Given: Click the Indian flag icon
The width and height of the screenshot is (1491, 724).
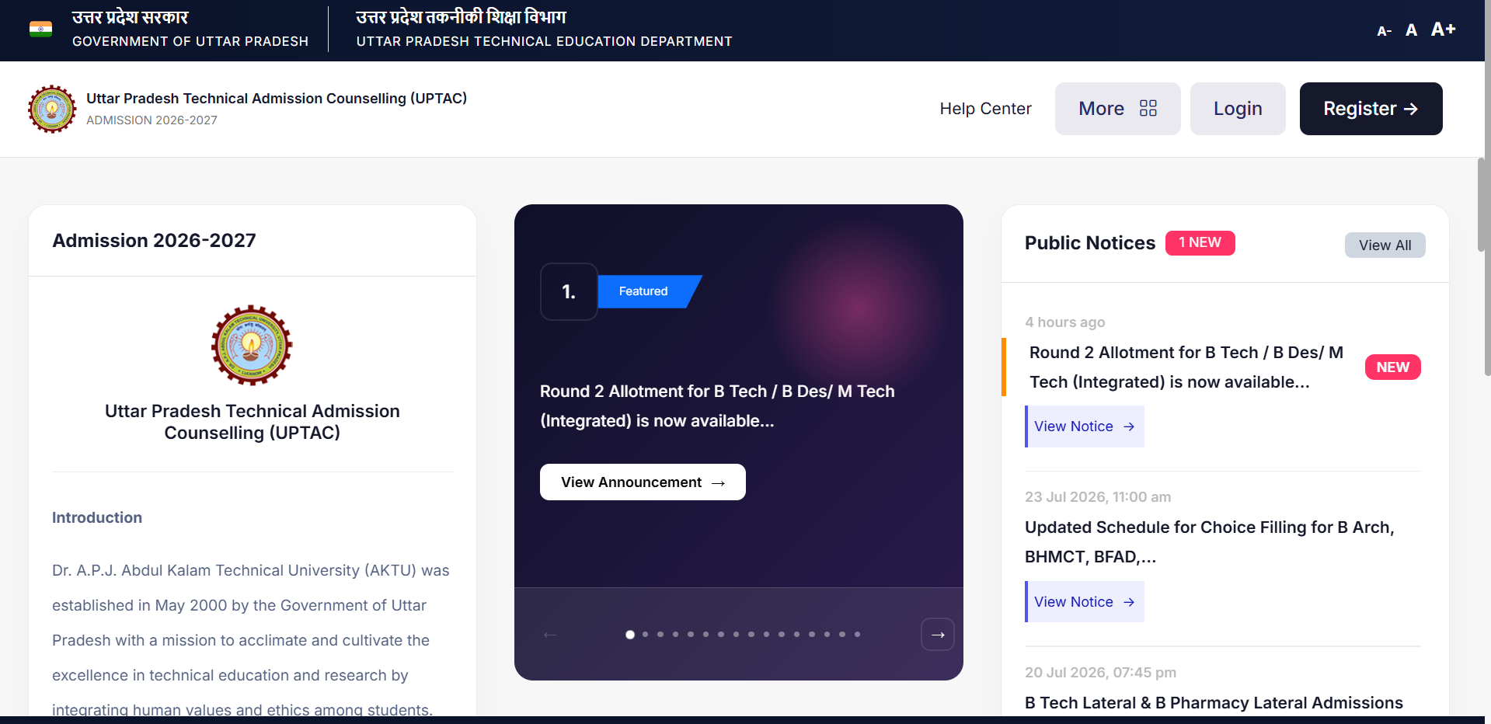Looking at the screenshot, I should 40,30.
